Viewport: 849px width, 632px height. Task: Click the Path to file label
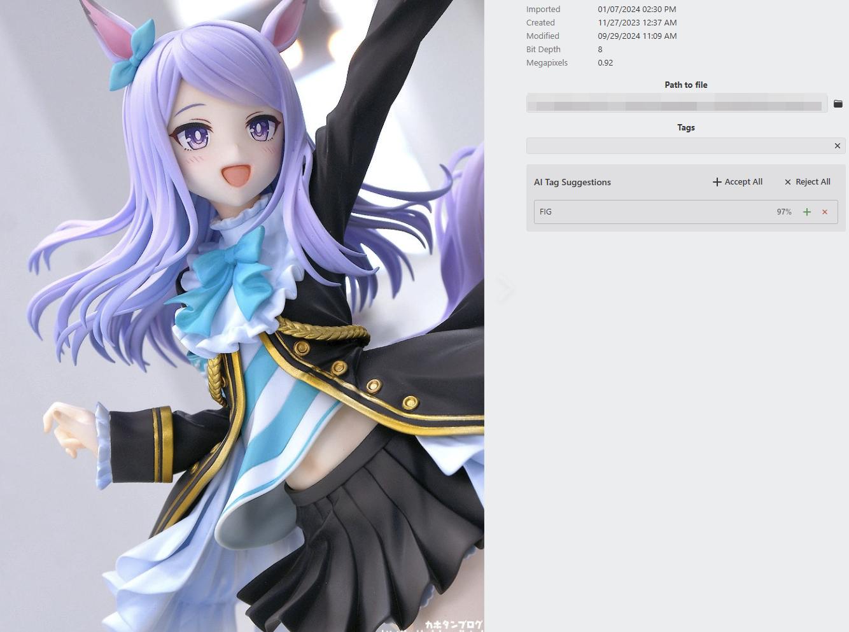click(x=686, y=85)
